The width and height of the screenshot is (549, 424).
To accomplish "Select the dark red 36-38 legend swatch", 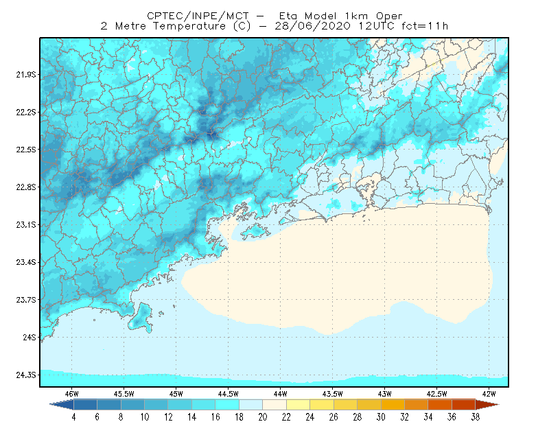I will click(x=464, y=405).
